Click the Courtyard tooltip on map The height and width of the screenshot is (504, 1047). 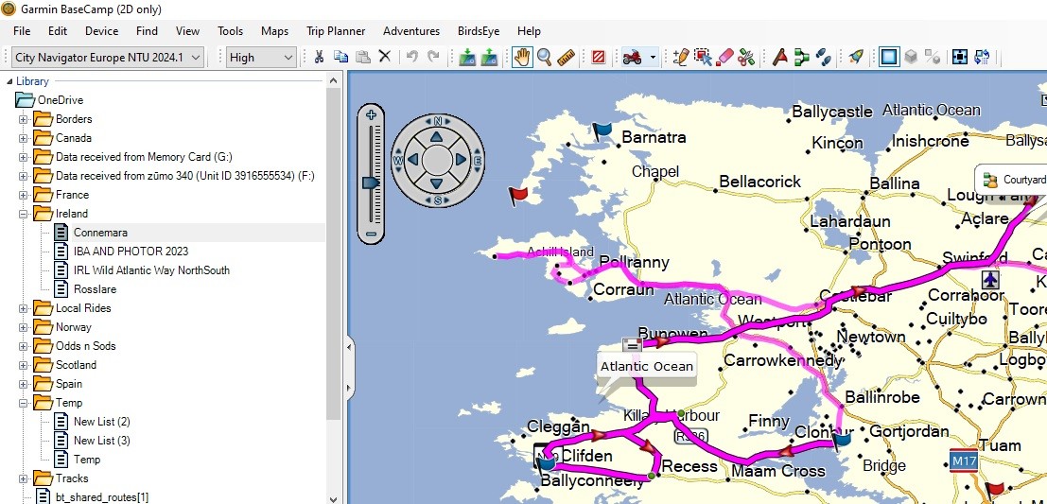[1013, 180]
